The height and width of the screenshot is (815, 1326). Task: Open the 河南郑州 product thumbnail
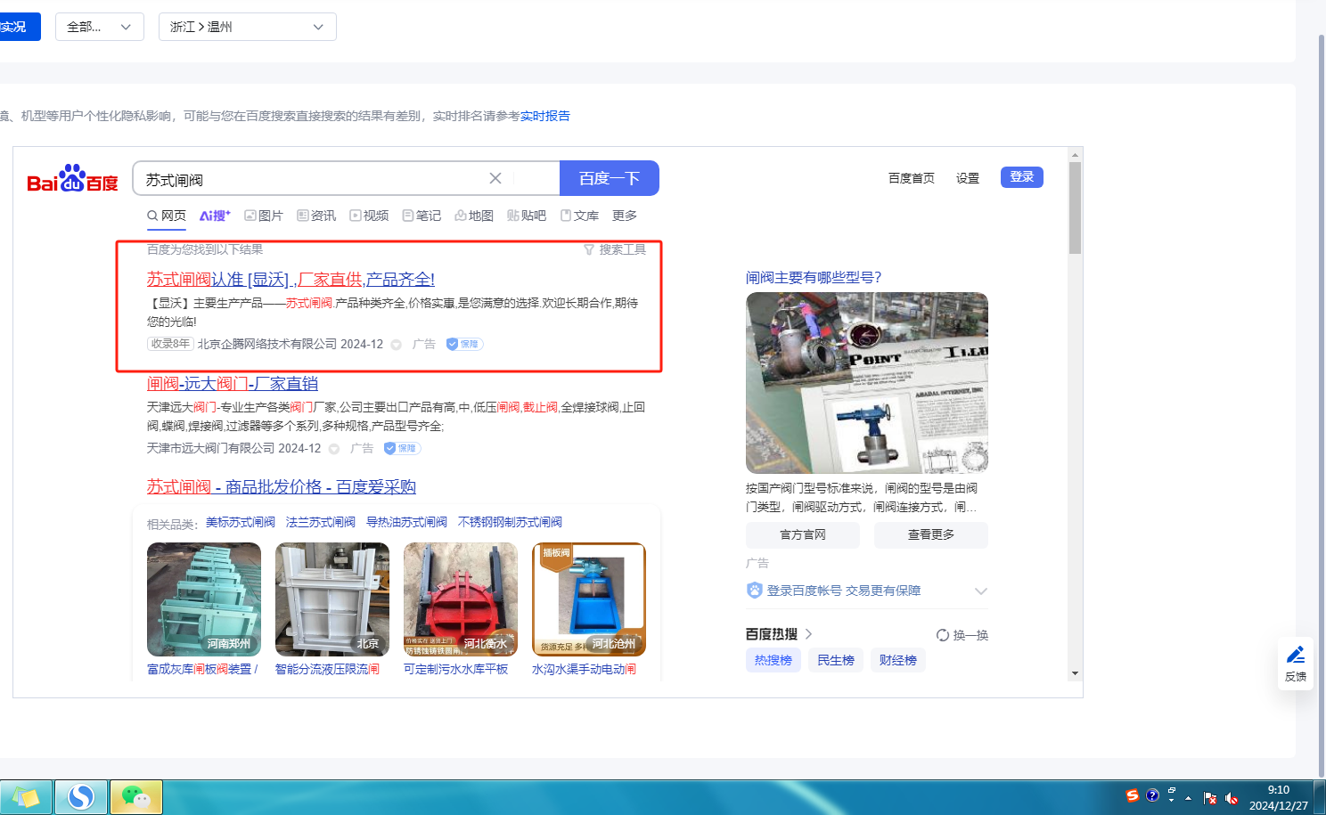(204, 599)
